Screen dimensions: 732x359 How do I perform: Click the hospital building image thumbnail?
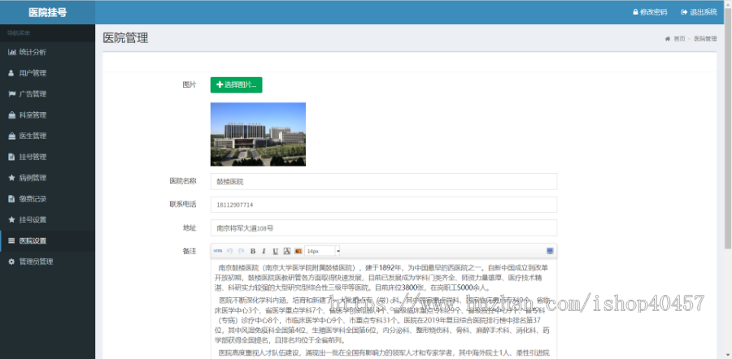pos(258,134)
